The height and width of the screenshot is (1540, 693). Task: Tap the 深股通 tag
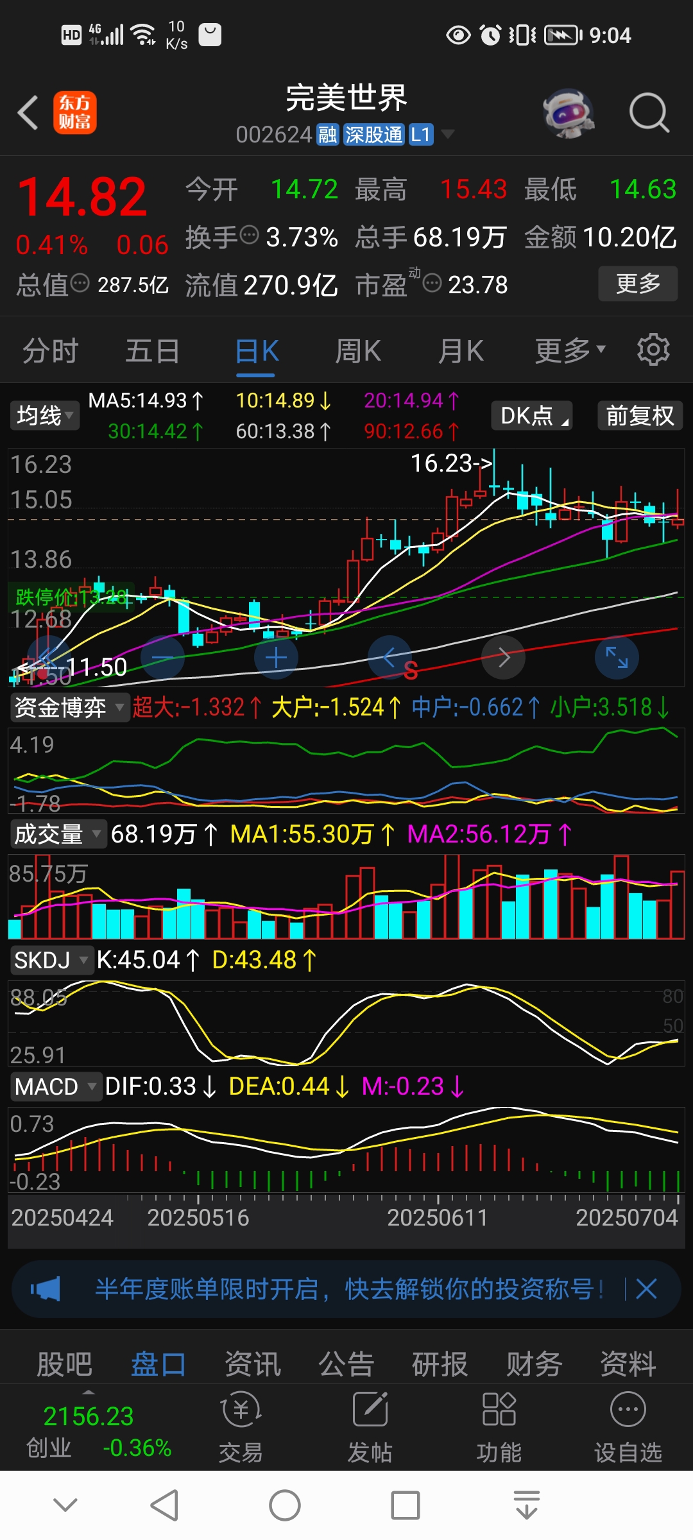[373, 135]
